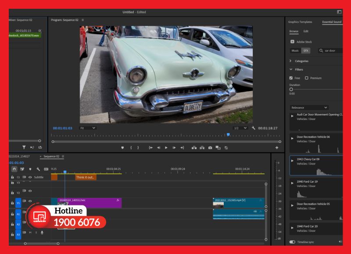Open timeline display settings wrench
Screen dimensions: 351x254
38,169
